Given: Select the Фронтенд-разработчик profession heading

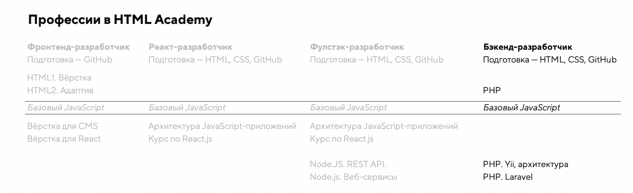Looking at the screenshot, I should 78,47.
